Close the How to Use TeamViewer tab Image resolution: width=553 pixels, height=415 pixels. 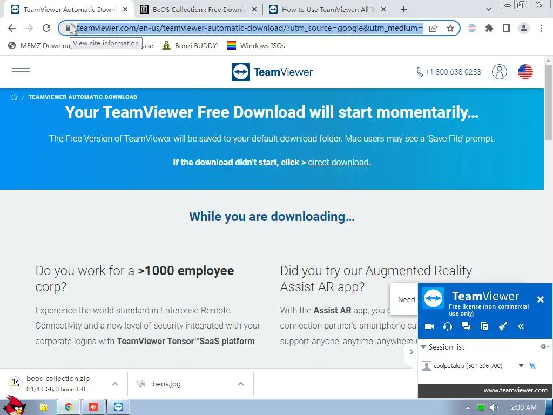384,10
